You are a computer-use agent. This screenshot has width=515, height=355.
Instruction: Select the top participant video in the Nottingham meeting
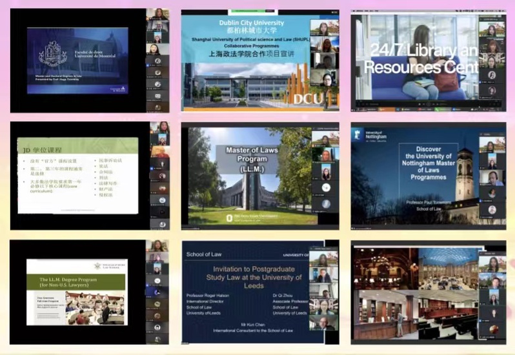tap(492, 145)
